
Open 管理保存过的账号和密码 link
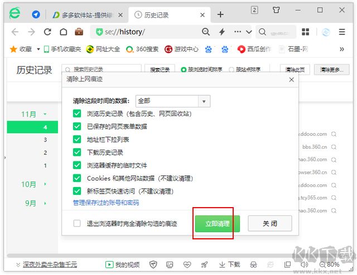tap(106, 203)
